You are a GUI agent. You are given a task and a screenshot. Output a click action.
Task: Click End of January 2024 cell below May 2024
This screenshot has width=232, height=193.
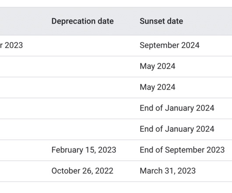point(177,108)
